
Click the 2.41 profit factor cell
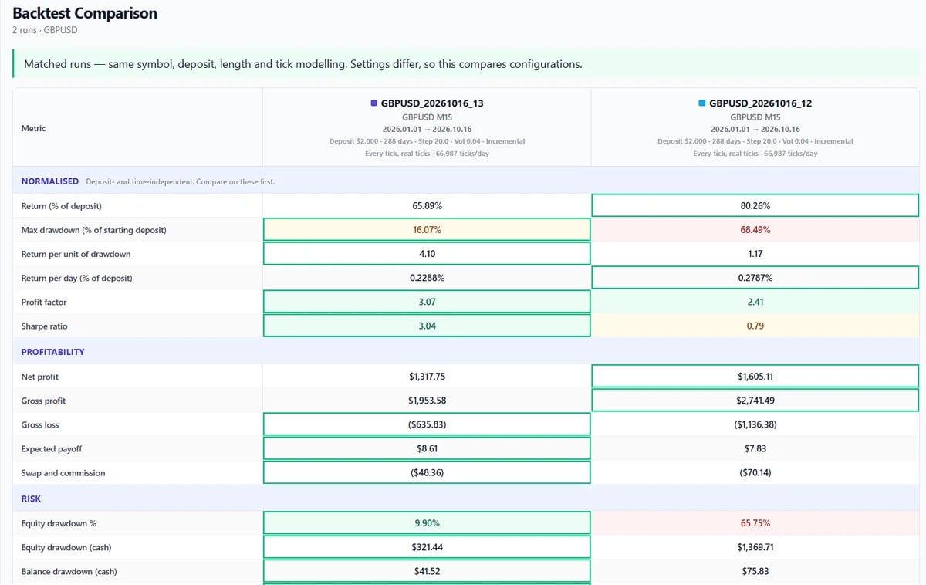coord(755,302)
